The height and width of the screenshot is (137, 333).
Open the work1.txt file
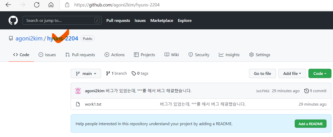point(93,104)
